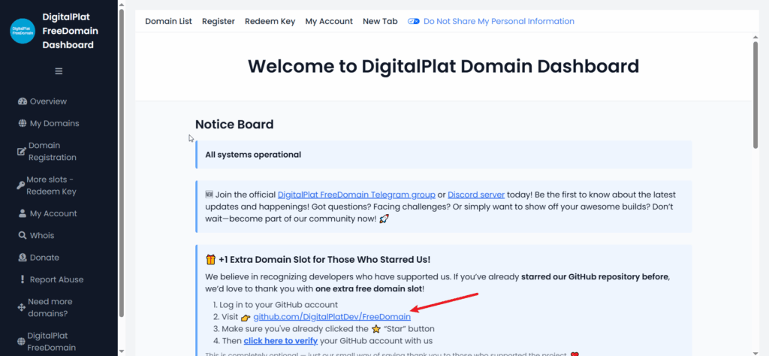This screenshot has height=356, width=769.
Task: Click the DigitalPlat FreeDomain logo
Action: point(23,32)
